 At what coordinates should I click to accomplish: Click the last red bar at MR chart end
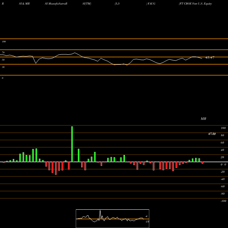(x=202, y=163)
